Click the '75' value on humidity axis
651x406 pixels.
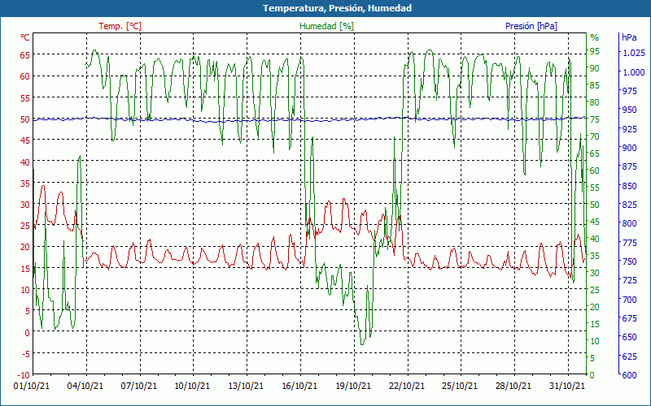(595, 119)
